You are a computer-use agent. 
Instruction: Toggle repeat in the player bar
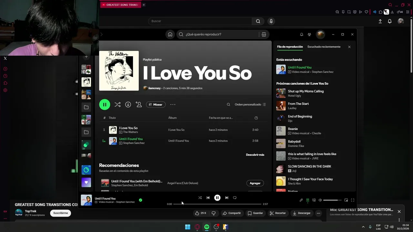click(235, 198)
